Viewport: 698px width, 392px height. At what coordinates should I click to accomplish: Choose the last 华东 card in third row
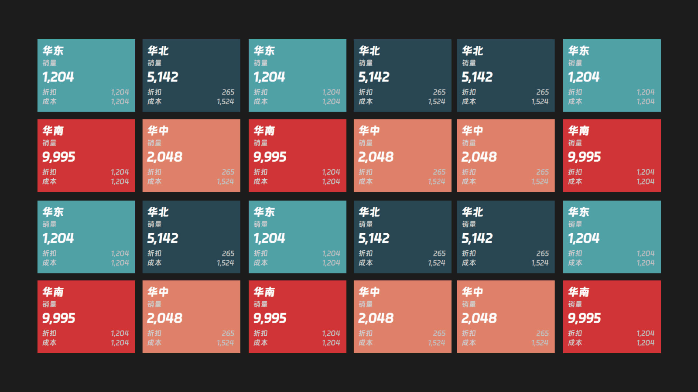(612, 237)
